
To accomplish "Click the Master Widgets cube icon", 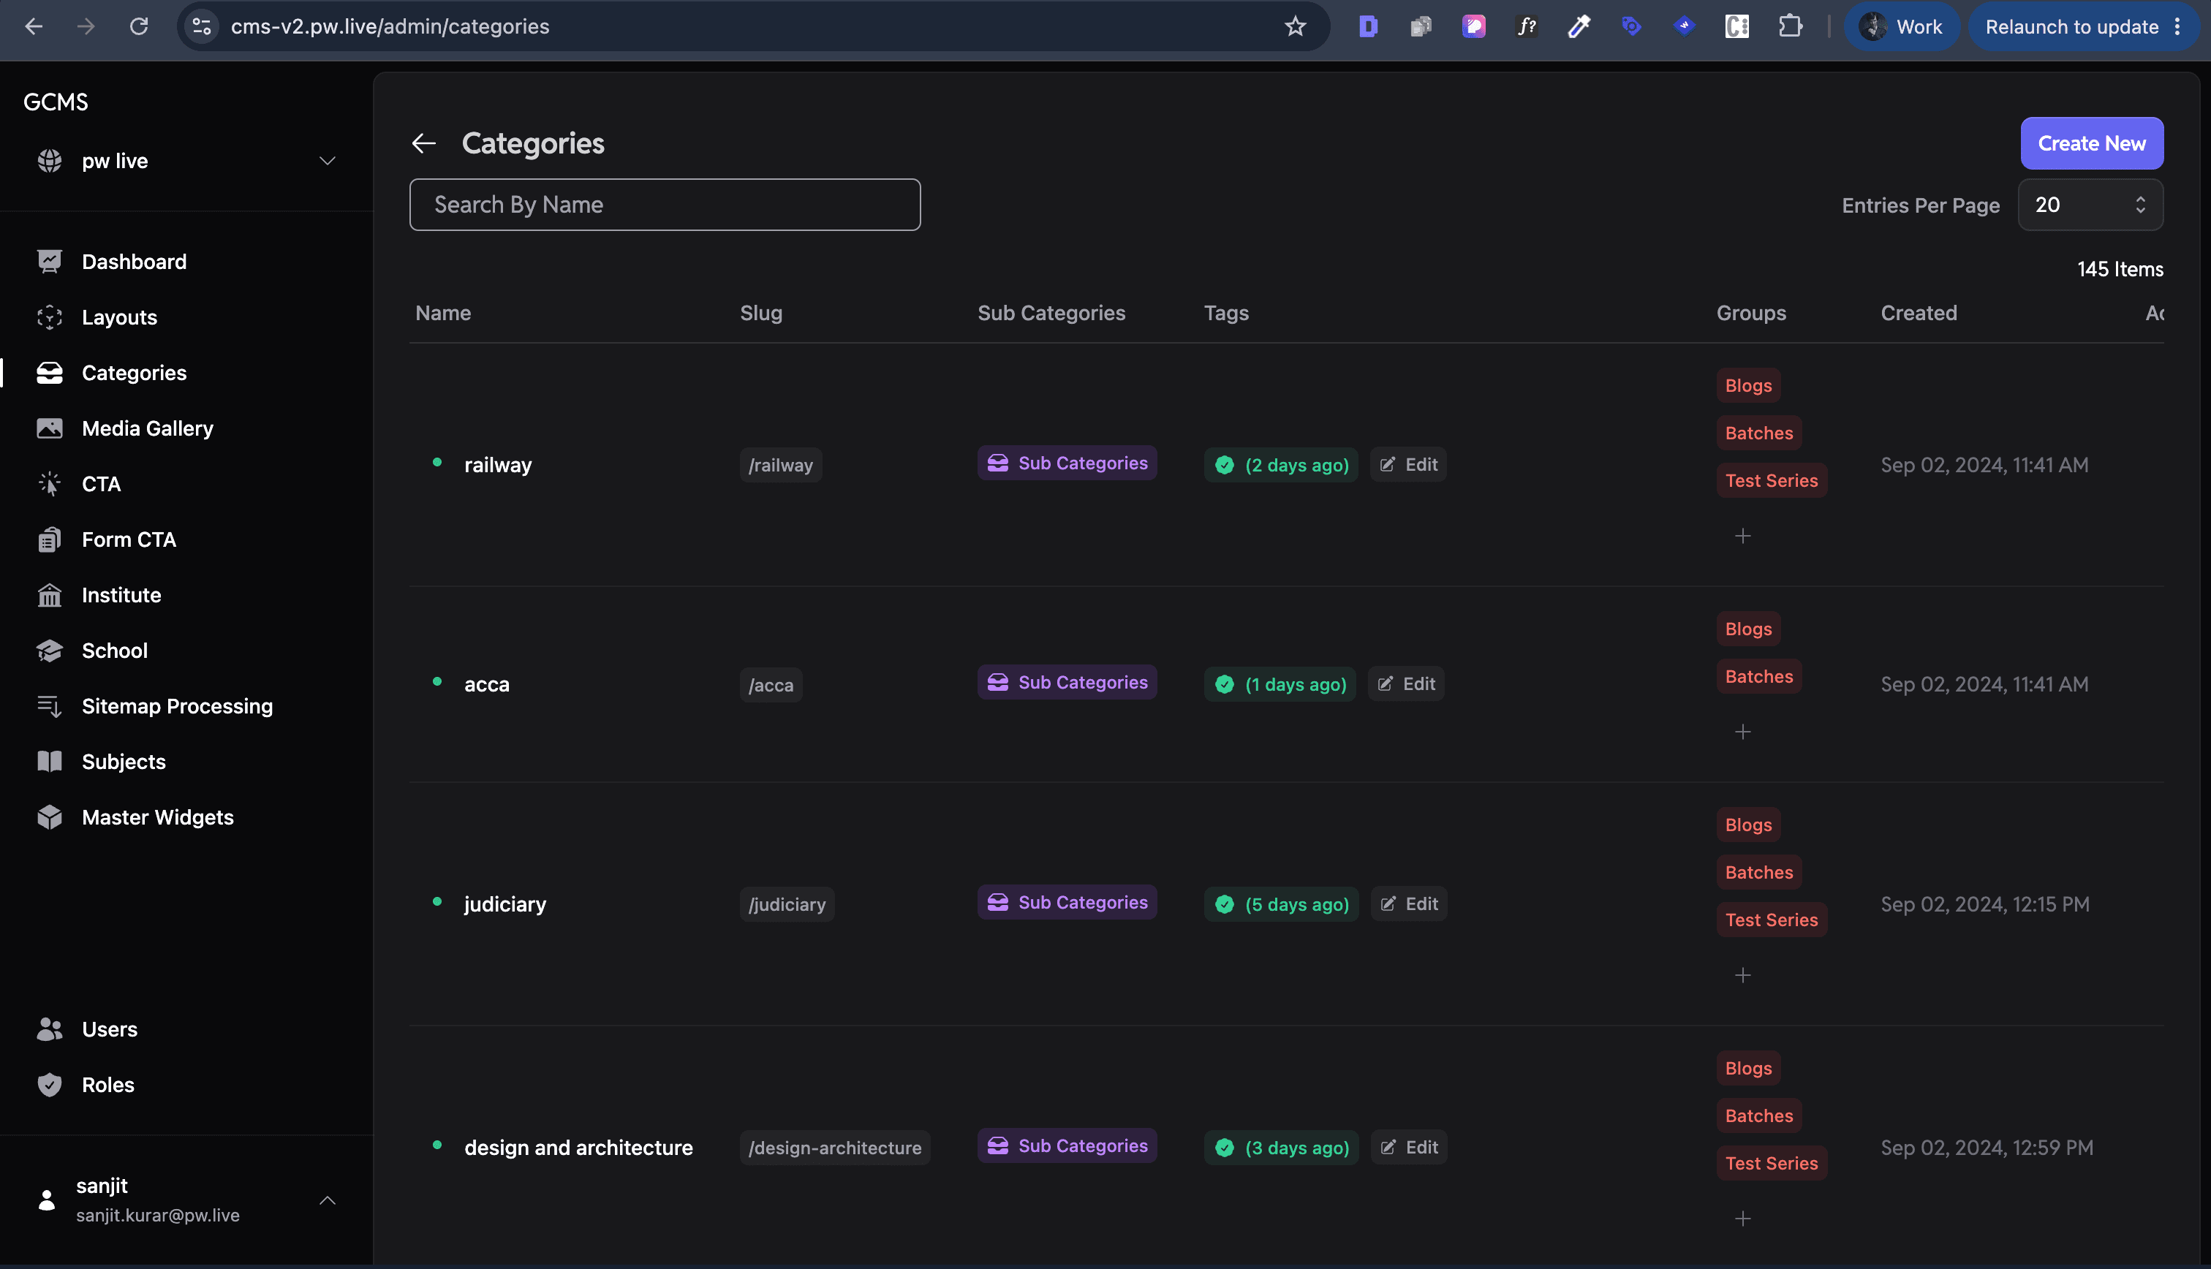I will pyautogui.click(x=50, y=817).
